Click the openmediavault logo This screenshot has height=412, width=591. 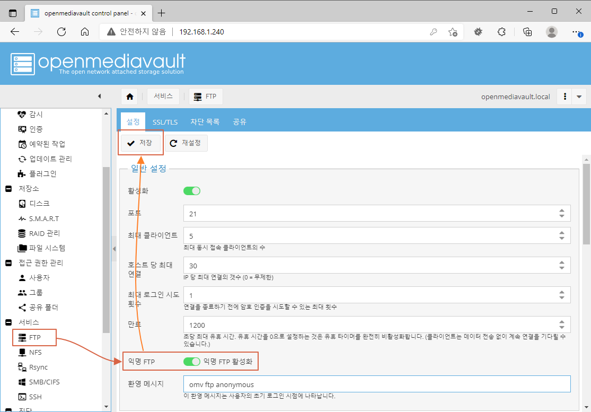(98, 63)
